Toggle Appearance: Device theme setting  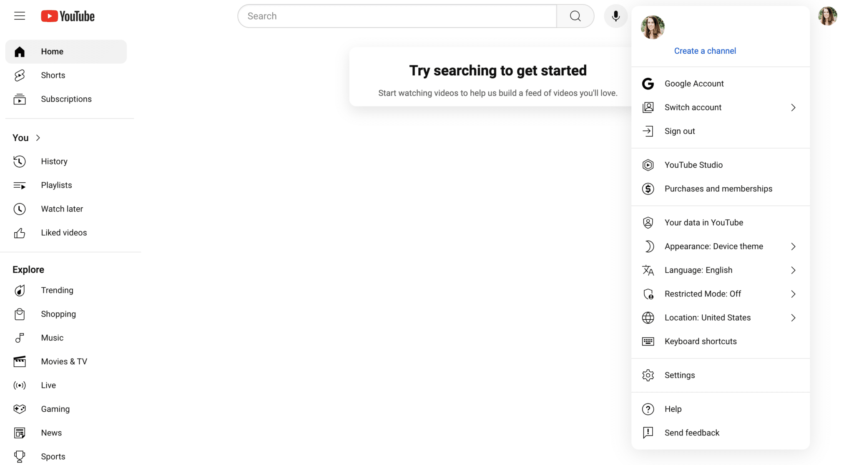tap(714, 246)
